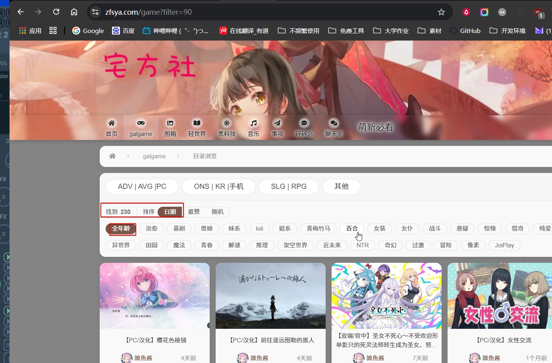Open Google bookmark
Viewport: 552px width, 363px height.
coord(88,31)
